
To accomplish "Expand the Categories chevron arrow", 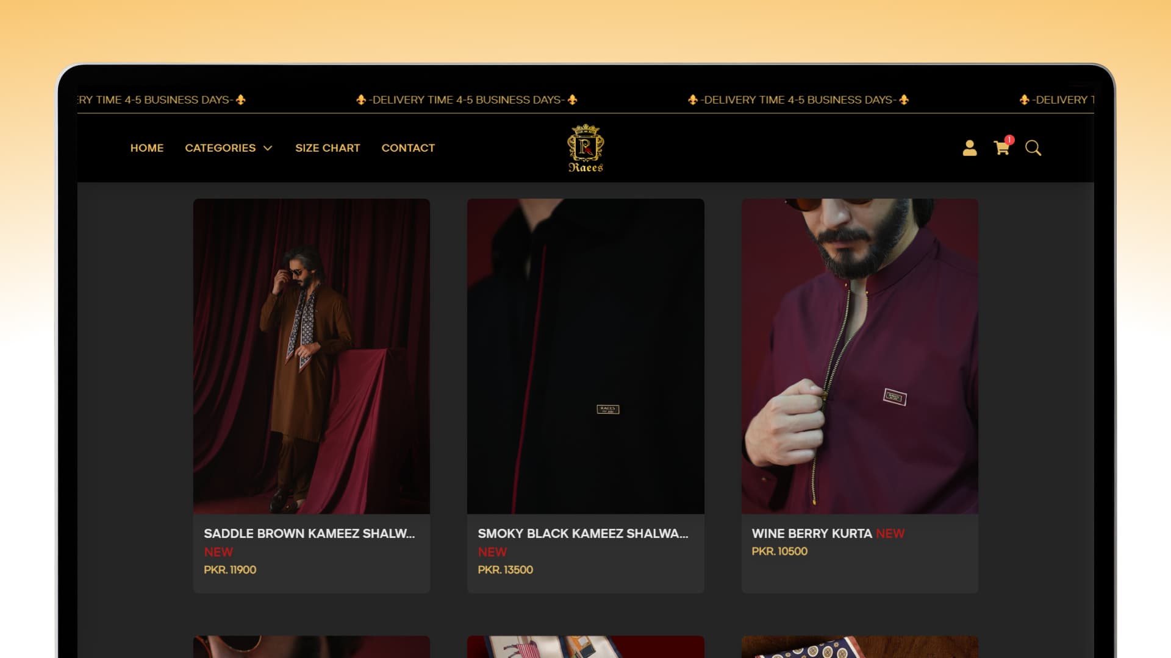I will tap(268, 148).
